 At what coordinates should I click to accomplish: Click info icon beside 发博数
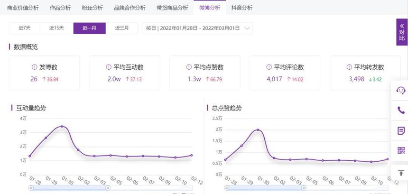pos(34,67)
